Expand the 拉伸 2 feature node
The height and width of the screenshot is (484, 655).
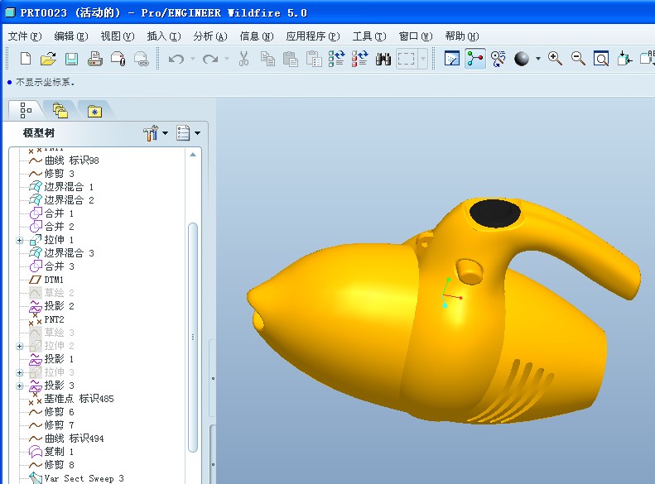[x=20, y=346]
